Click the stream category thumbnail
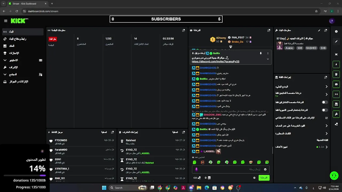The height and width of the screenshot is (192, 342). 279,46
